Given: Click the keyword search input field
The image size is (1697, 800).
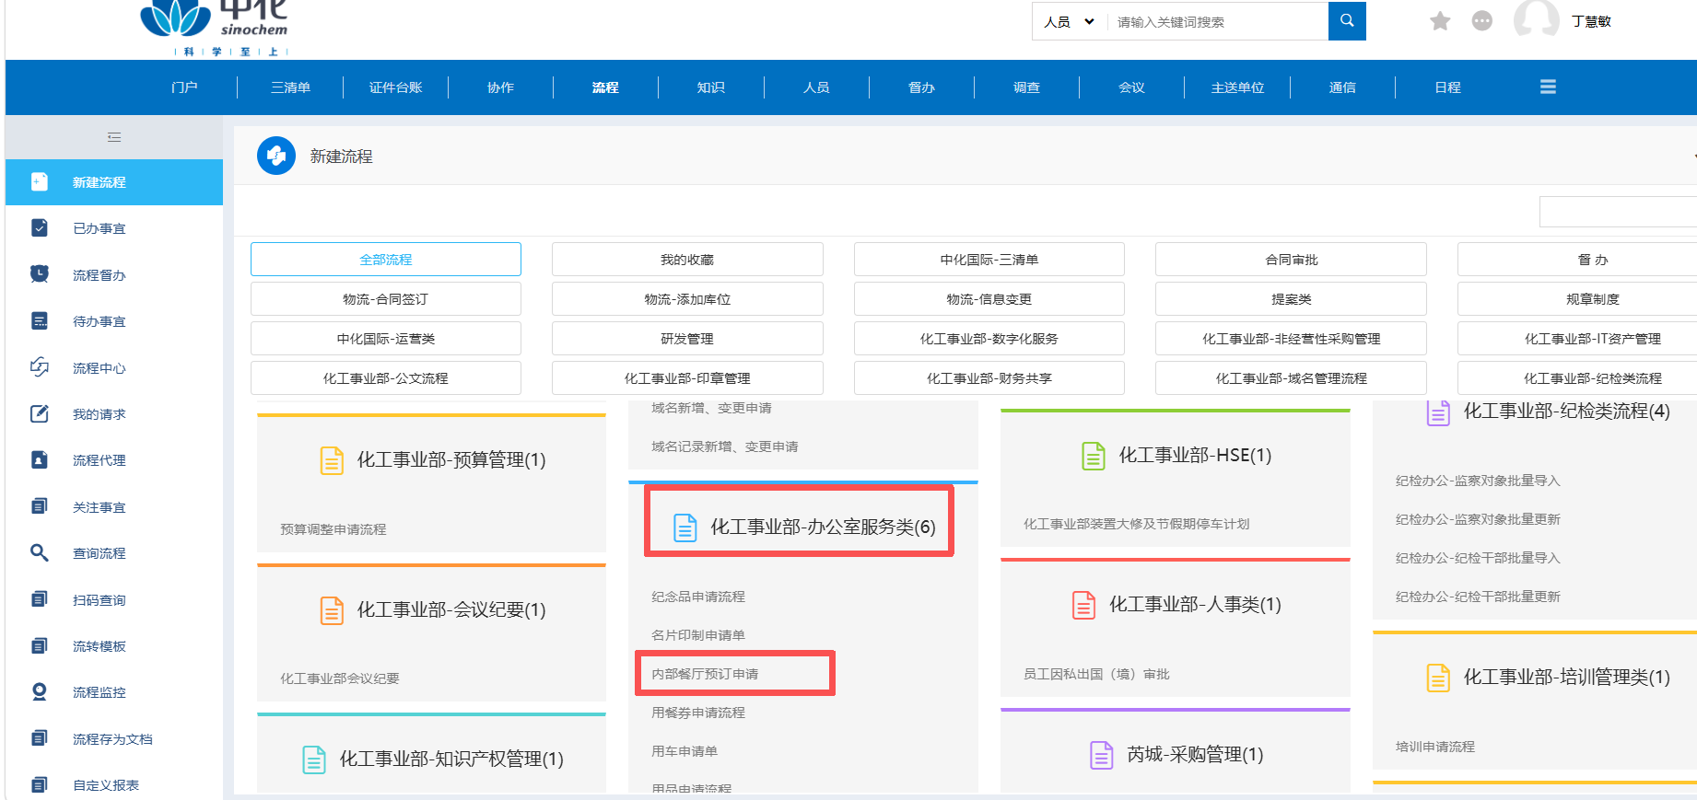Looking at the screenshot, I should pyautogui.click(x=1216, y=21).
